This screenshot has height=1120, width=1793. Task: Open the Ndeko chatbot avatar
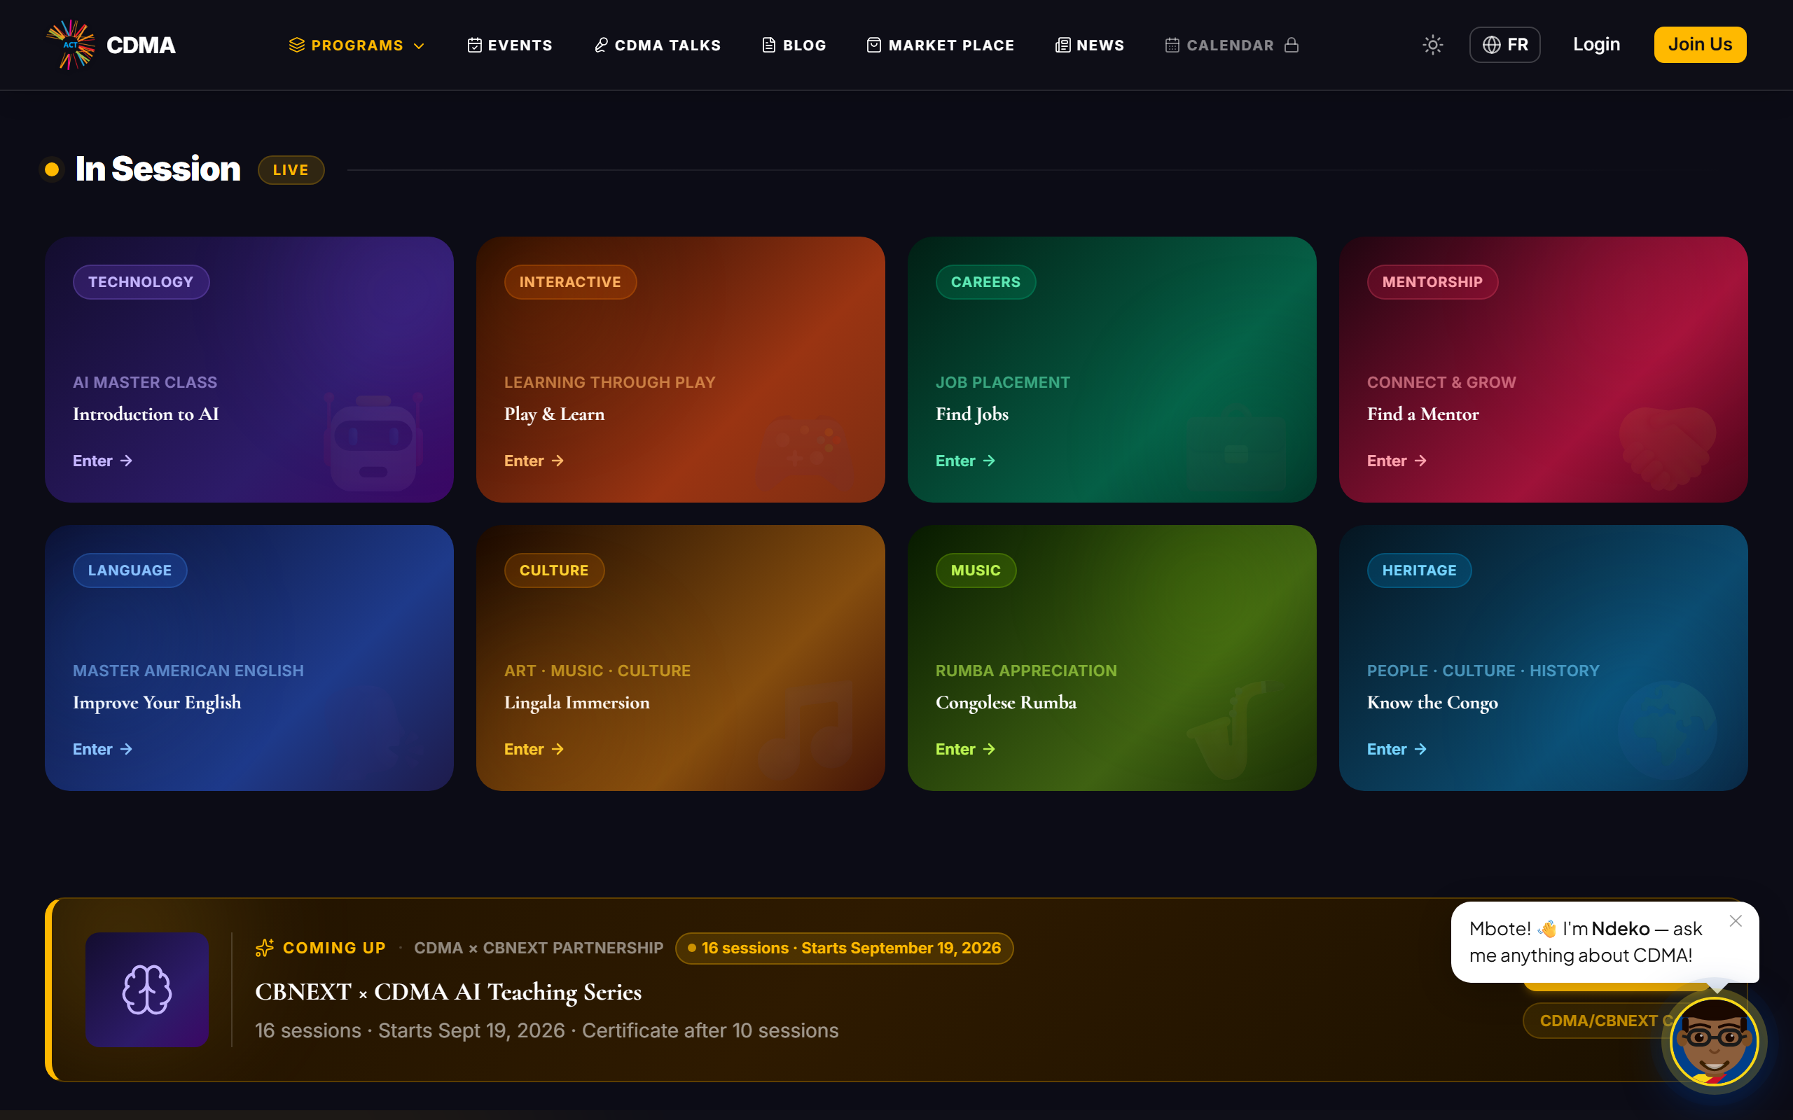(1714, 1041)
